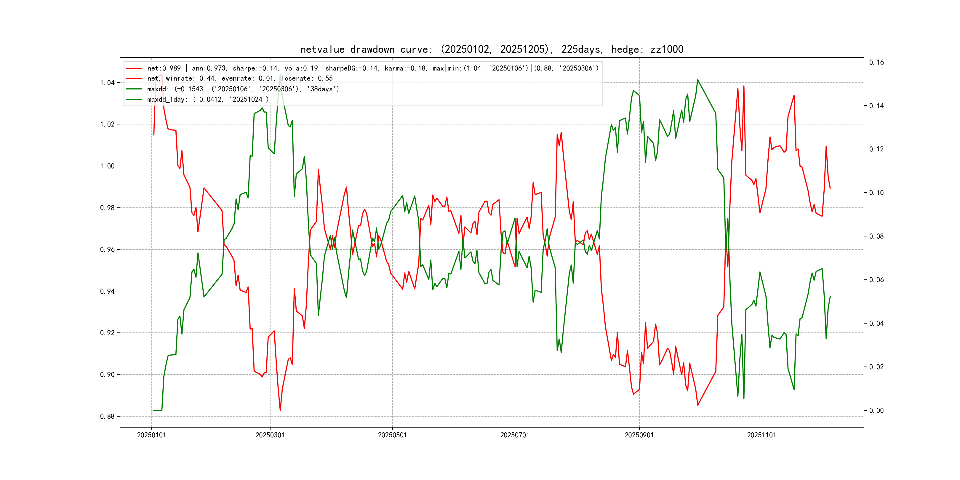This screenshot has height=480, width=960.
Task: Click the 20250301 x-axis date label
Action: [270, 435]
